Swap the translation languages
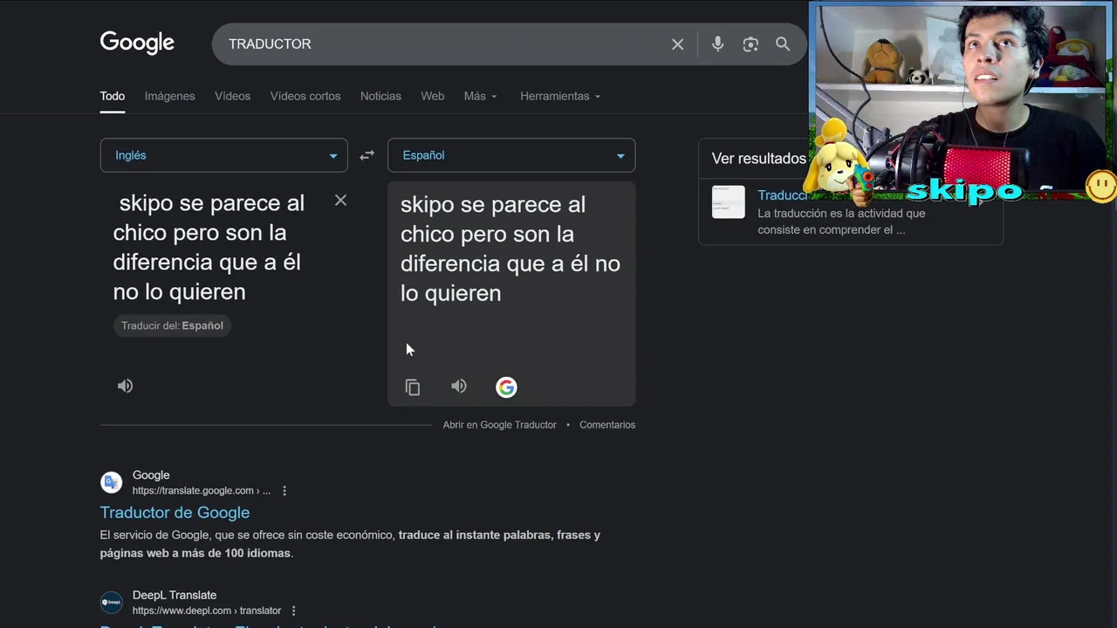The height and width of the screenshot is (628, 1117). click(367, 155)
